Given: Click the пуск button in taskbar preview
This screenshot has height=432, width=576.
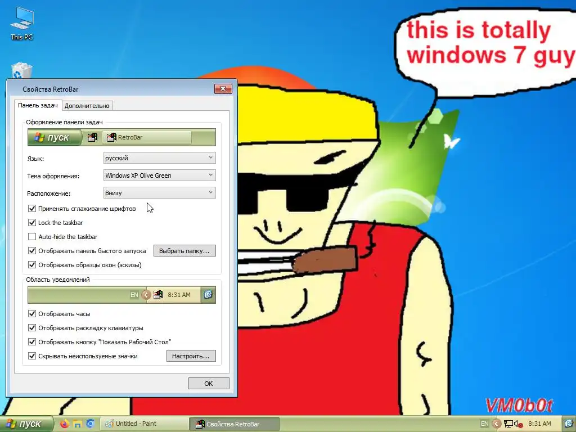Looking at the screenshot, I should tap(55, 137).
